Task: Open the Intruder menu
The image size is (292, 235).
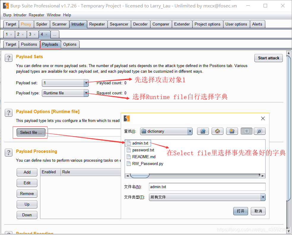Action: pyautogui.click(x=20, y=15)
